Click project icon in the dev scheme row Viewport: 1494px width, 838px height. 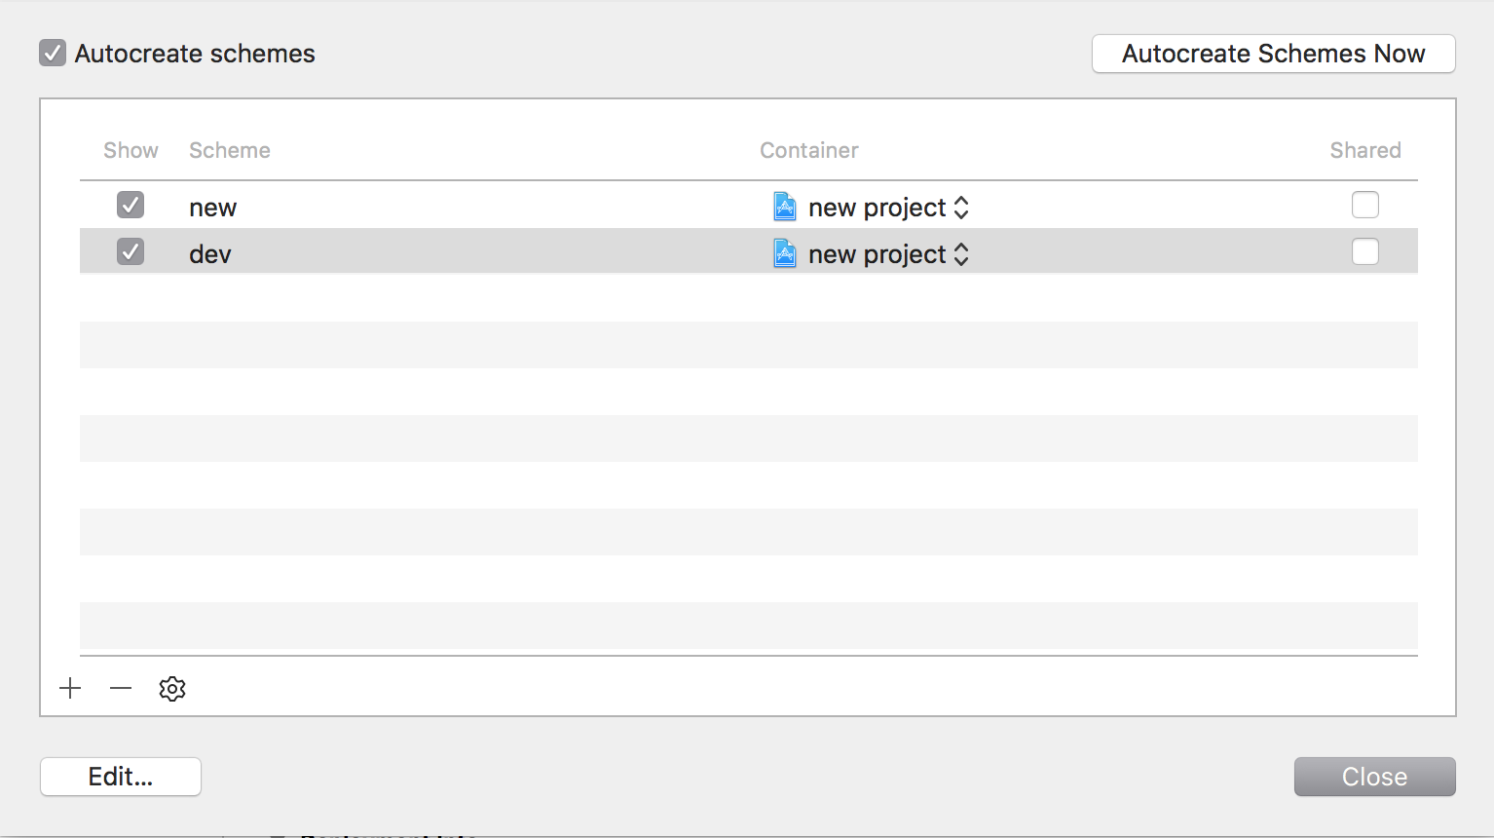[785, 253]
